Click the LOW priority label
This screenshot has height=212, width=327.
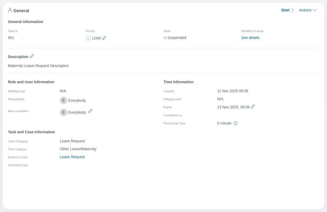pos(96,38)
